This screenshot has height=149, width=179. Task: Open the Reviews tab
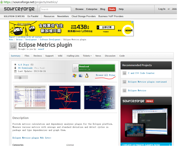(38, 56)
